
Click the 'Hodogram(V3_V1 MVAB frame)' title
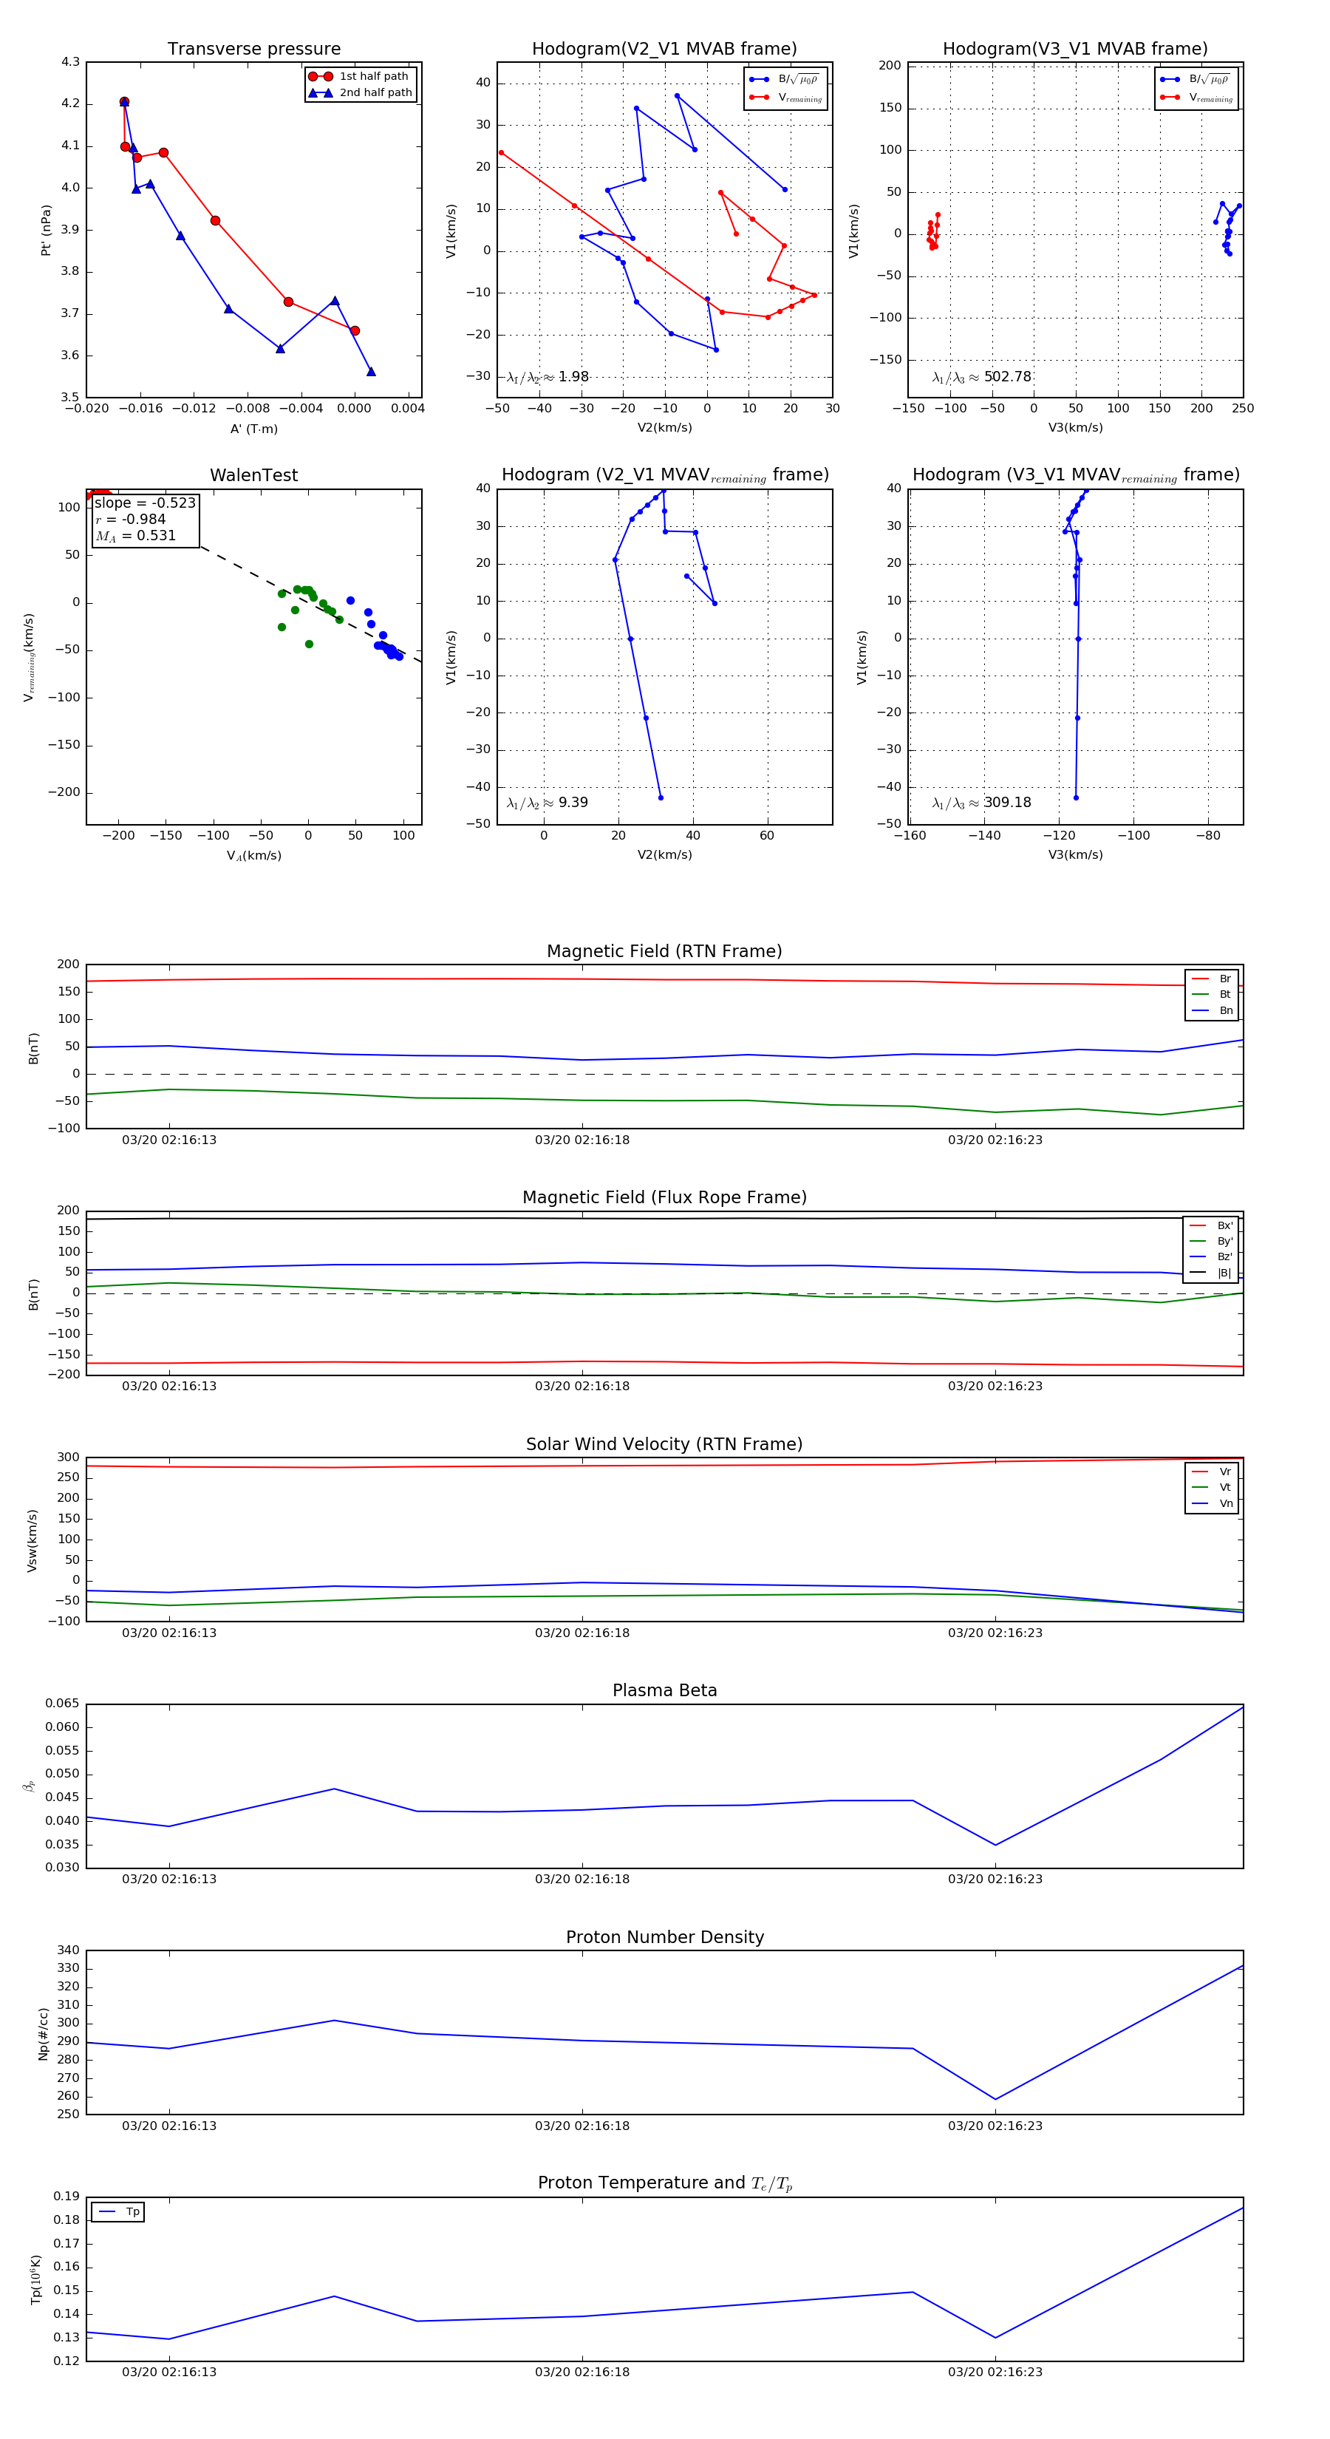point(1075,50)
